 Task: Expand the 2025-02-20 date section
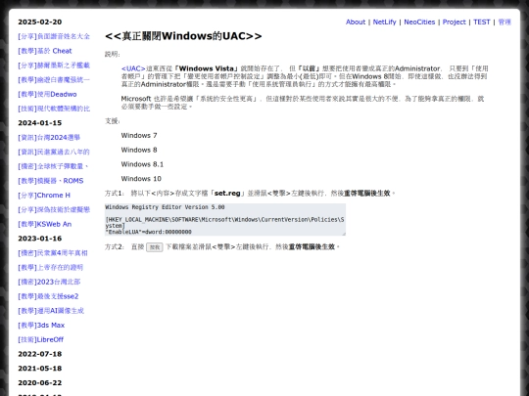coord(40,22)
